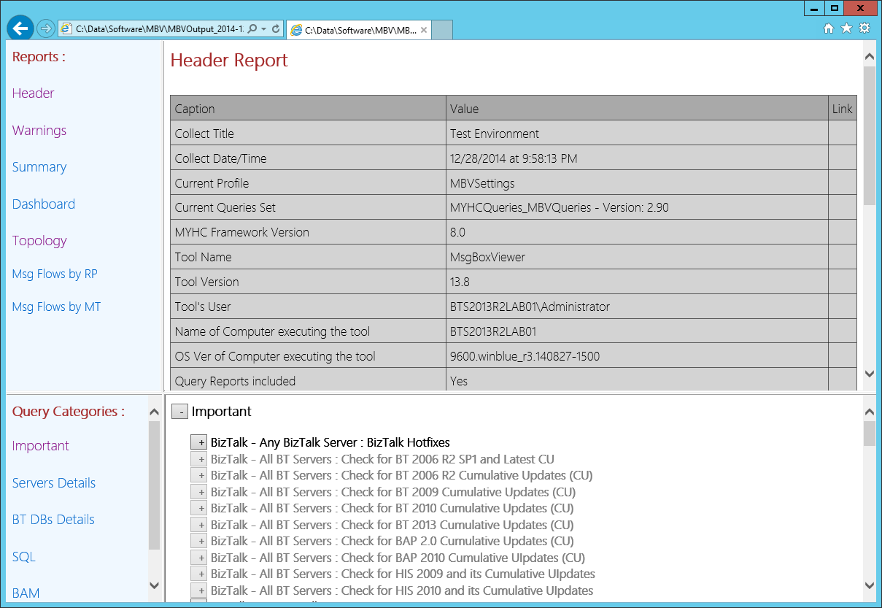
Task: Click the 'Query Categories :' heading
Action: (69, 412)
